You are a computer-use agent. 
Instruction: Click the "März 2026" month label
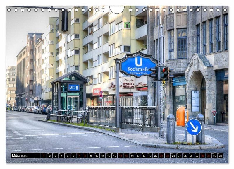pyautogui.click(x=20, y=156)
